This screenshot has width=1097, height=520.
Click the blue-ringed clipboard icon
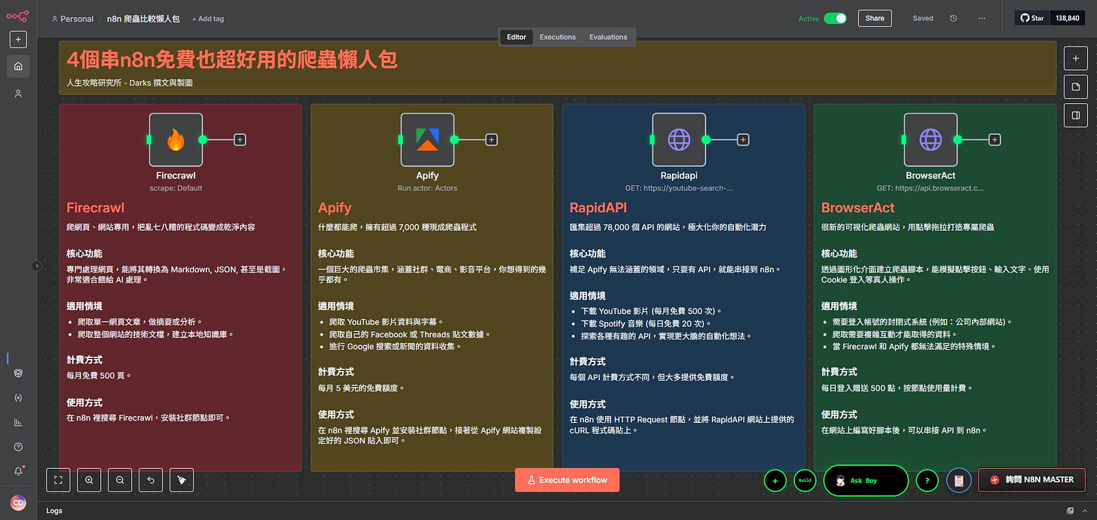pos(959,480)
